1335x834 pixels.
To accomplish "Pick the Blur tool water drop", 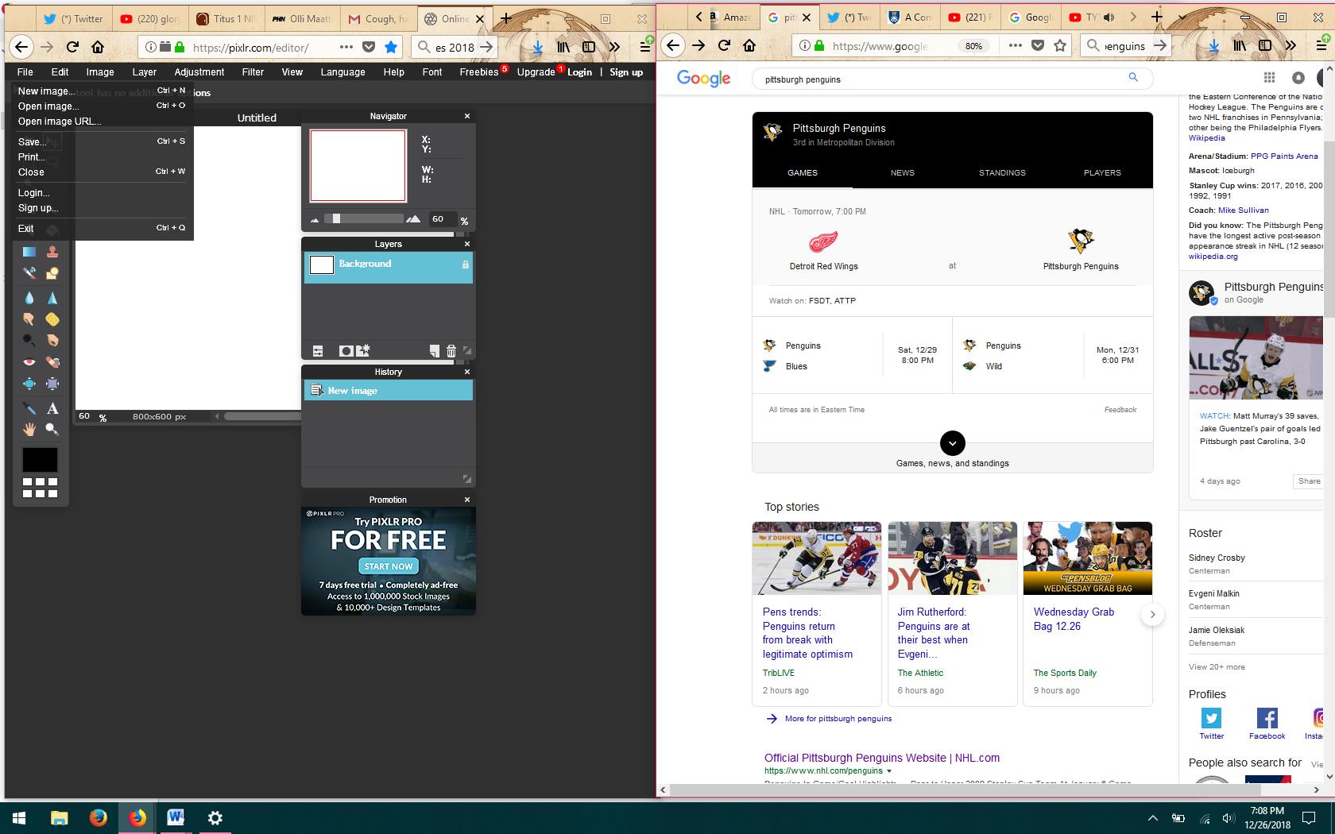I will pyautogui.click(x=29, y=298).
